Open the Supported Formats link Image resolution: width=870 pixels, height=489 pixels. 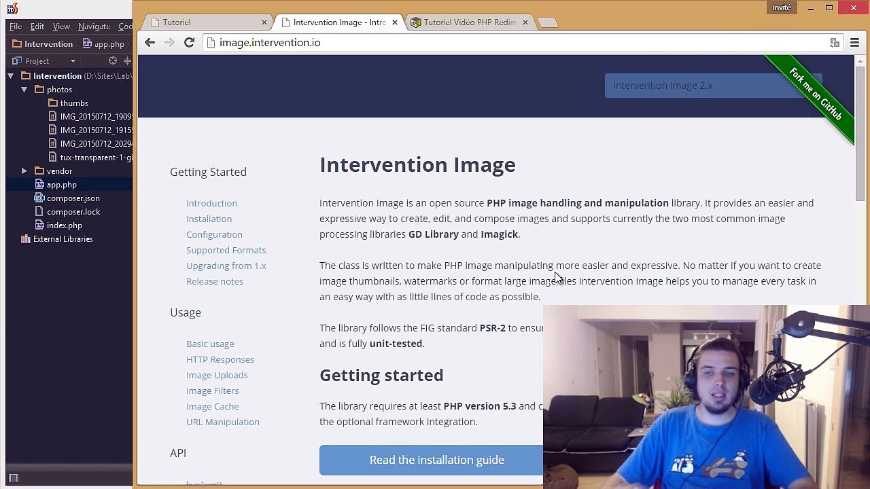tap(226, 250)
